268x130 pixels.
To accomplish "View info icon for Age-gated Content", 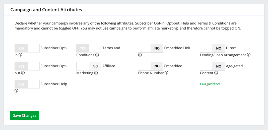I will 216,73.
